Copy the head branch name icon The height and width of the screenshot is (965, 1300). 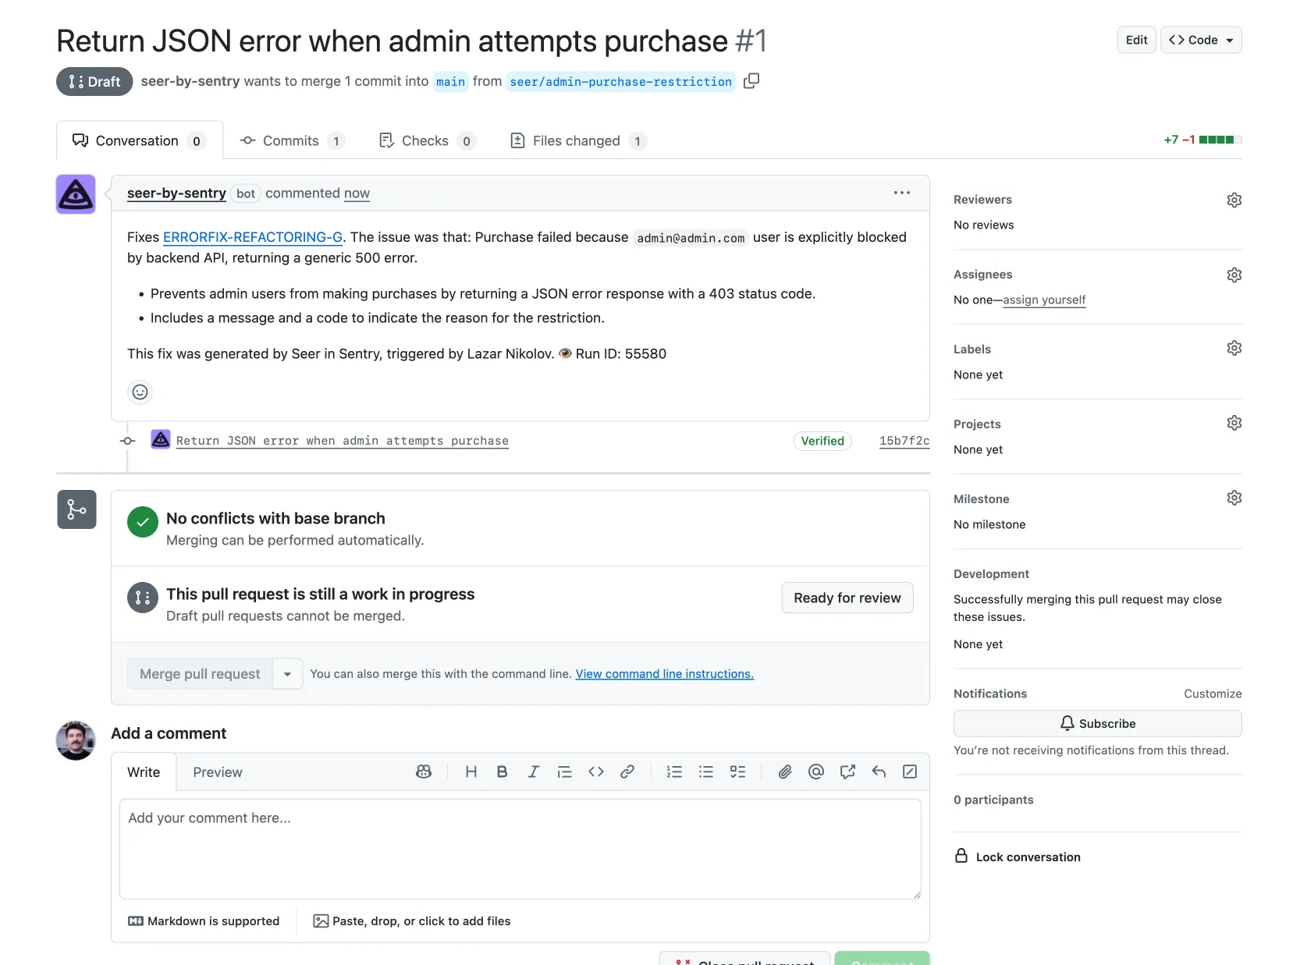click(751, 81)
